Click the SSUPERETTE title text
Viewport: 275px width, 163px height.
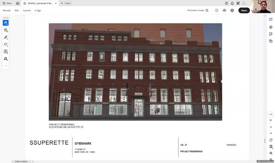pyautogui.click(x=49, y=143)
